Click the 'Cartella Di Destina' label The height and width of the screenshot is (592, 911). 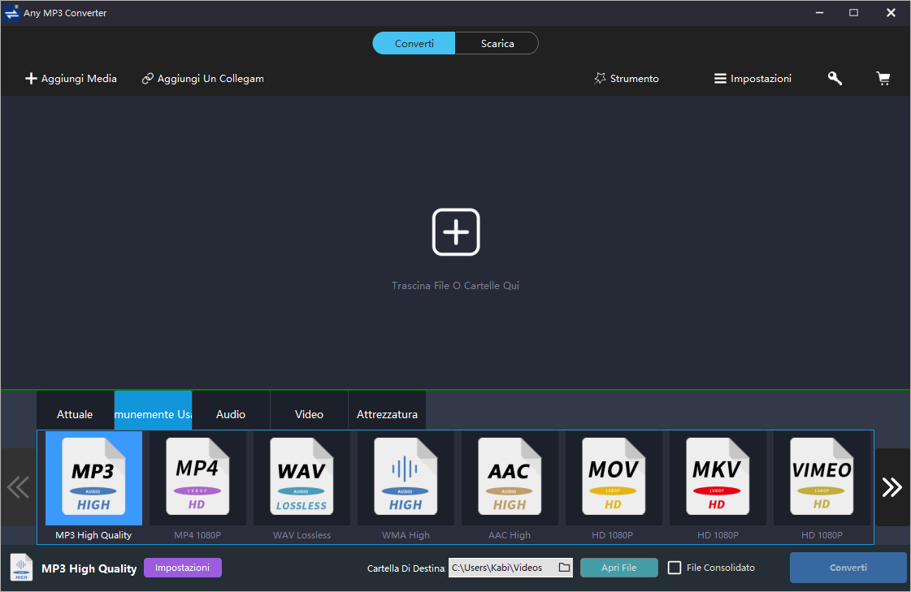(406, 568)
